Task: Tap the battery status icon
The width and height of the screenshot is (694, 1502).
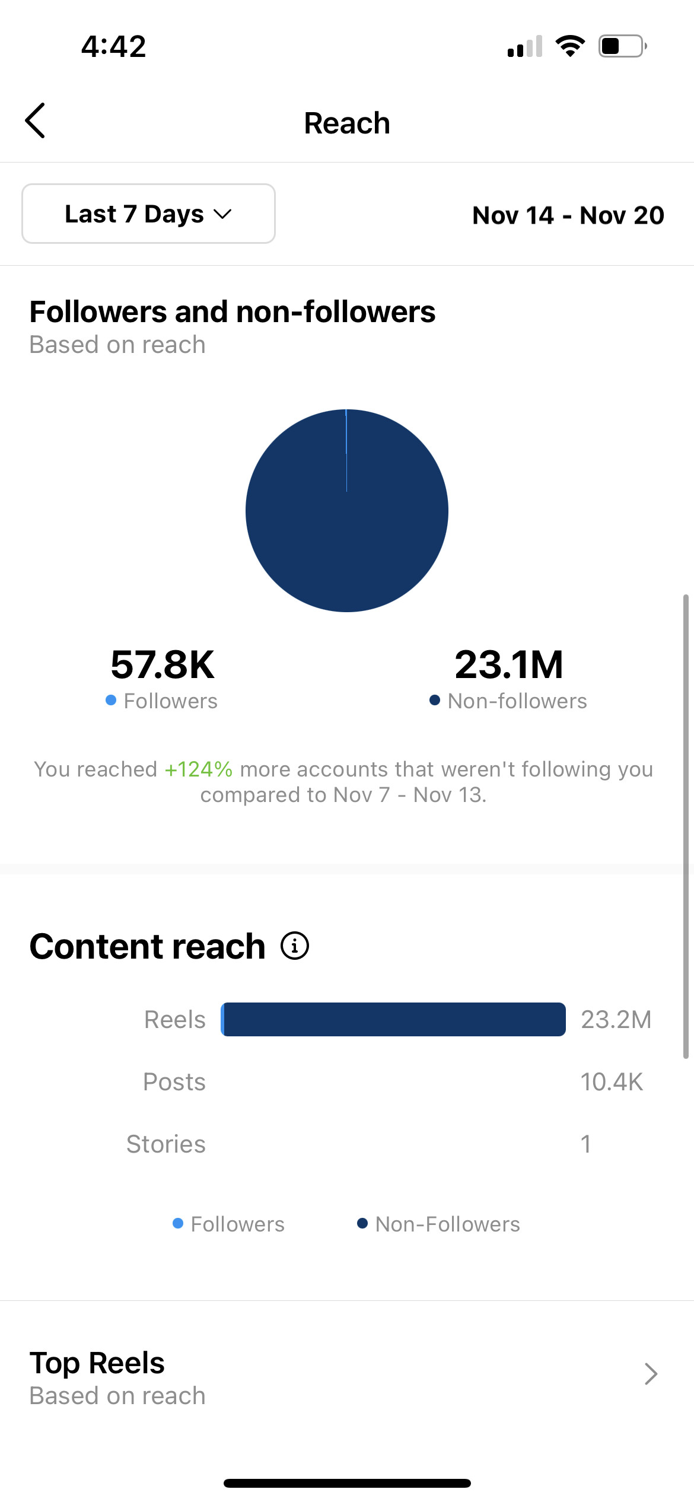Action: coord(623,46)
